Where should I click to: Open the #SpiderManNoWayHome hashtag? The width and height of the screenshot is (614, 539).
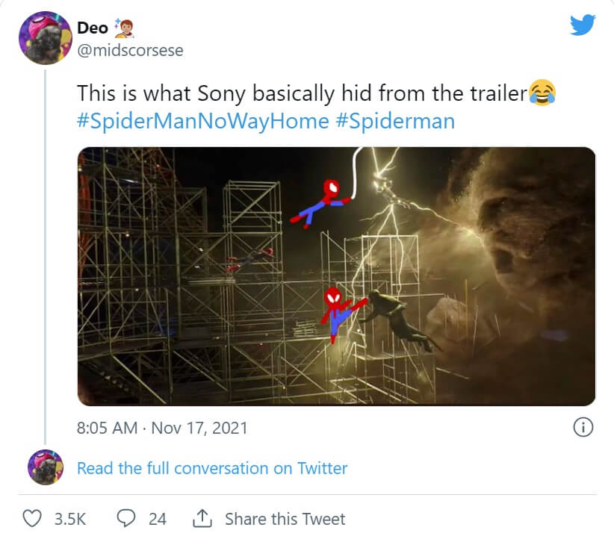(x=202, y=121)
